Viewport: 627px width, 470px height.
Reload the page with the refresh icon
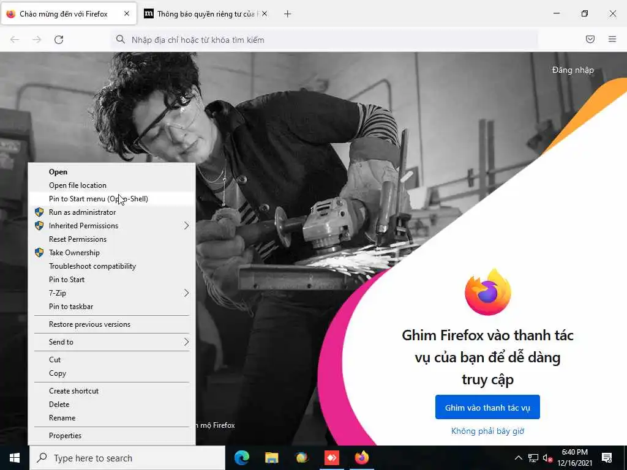tap(59, 40)
